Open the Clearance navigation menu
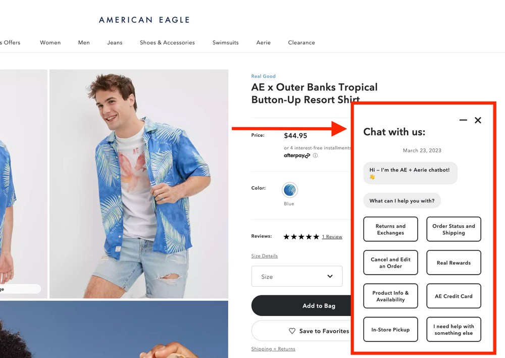The height and width of the screenshot is (358, 505). click(301, 42)
